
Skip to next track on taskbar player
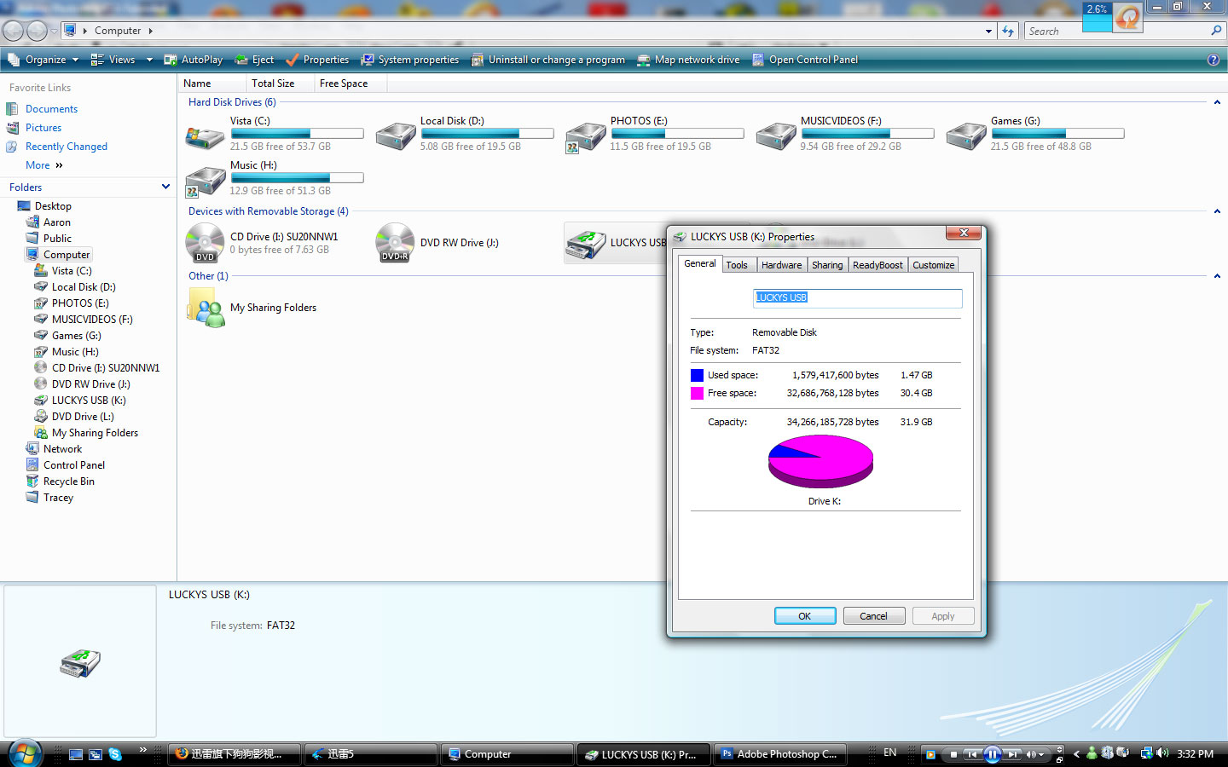1012,754
